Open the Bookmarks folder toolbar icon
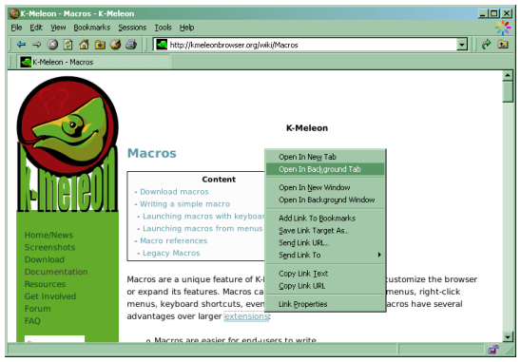Image resolution: width=521 pixels, height=362 pixels. [x=100, y=44]
